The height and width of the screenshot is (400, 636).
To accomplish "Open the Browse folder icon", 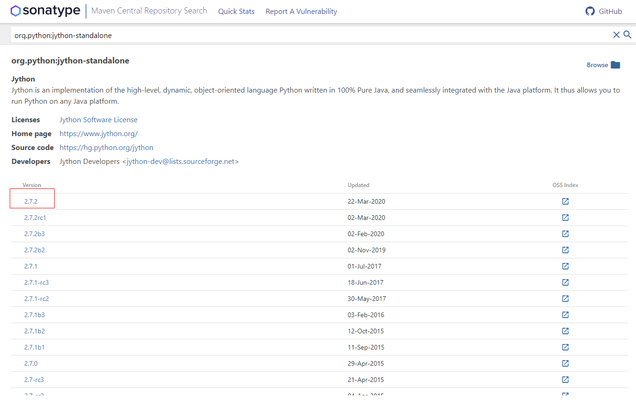I will (x=615, y=65).
